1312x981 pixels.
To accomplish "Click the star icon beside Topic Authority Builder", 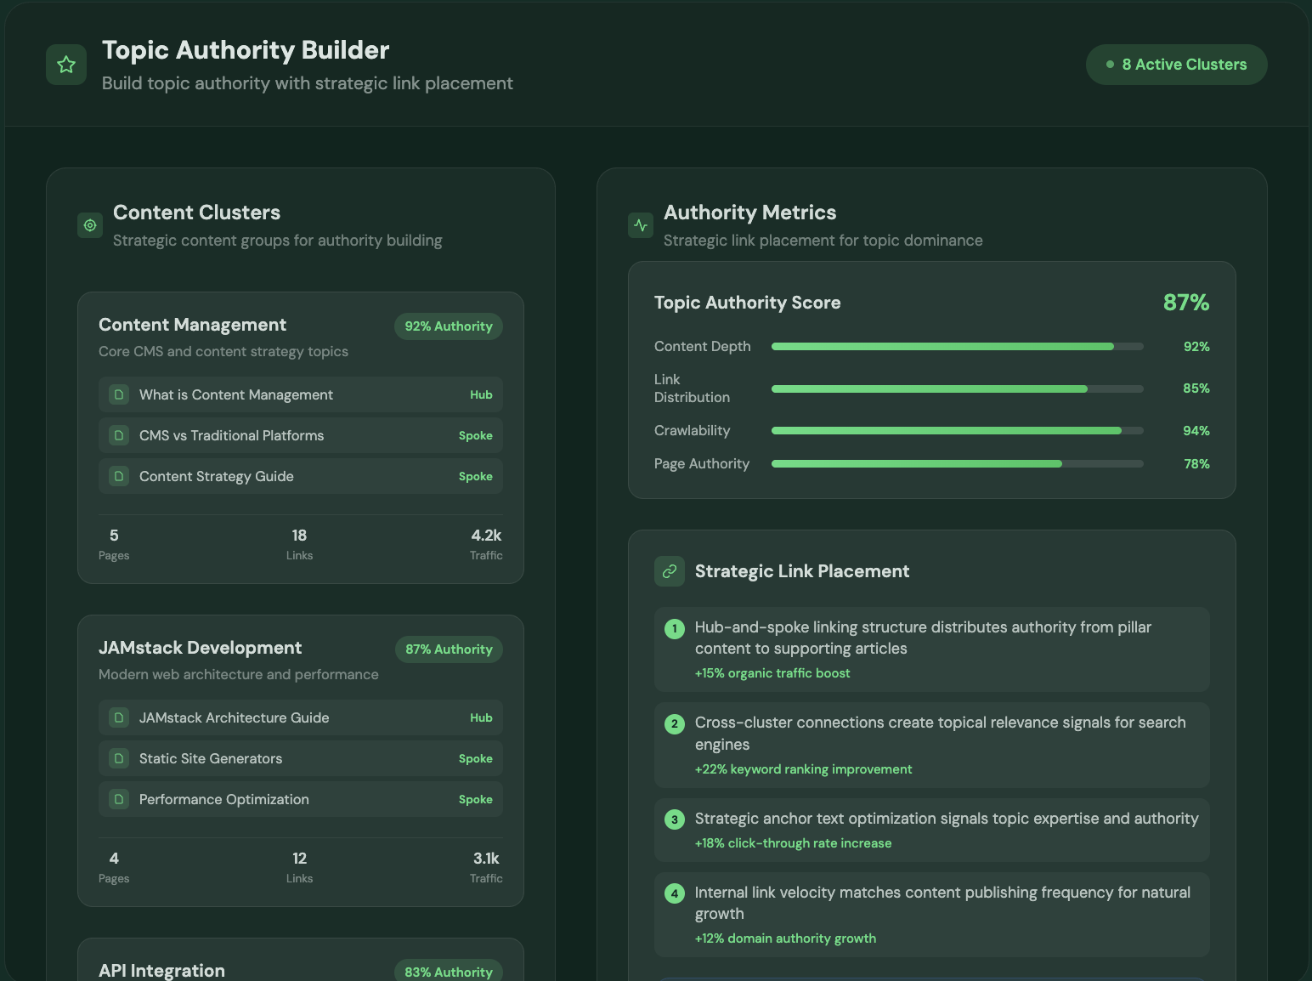I will pos(66,65).
